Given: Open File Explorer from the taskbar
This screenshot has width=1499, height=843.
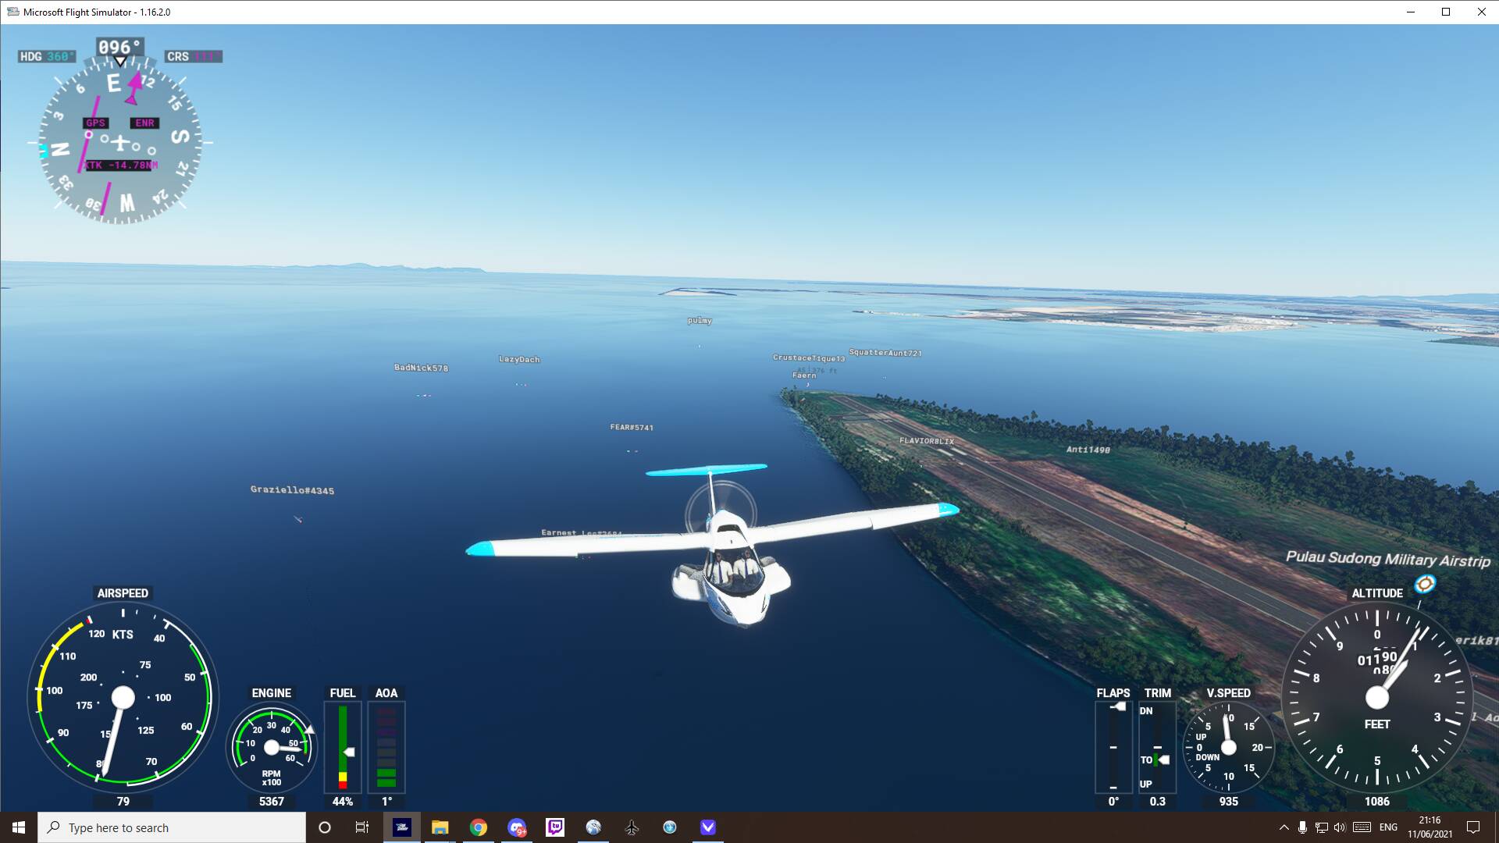Looking at the screenshot, I should click(440, 827).
